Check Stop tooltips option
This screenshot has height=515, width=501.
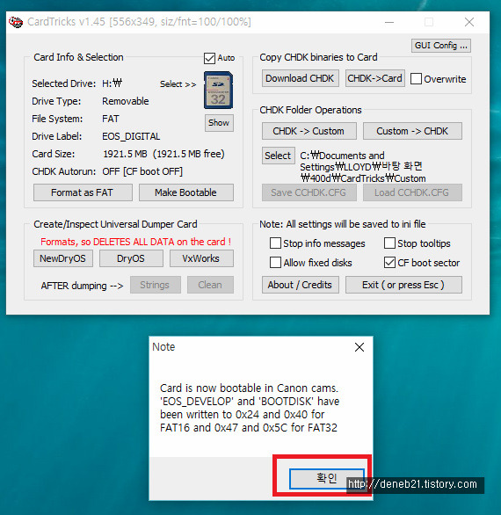(389, 243)
